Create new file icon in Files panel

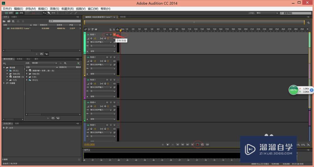[x=13, y=21]
